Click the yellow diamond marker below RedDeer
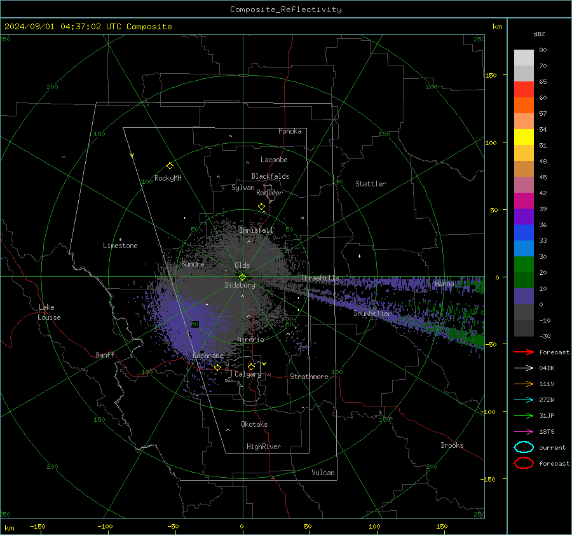Viewport: 572px width, 535px height. point(261,207)
